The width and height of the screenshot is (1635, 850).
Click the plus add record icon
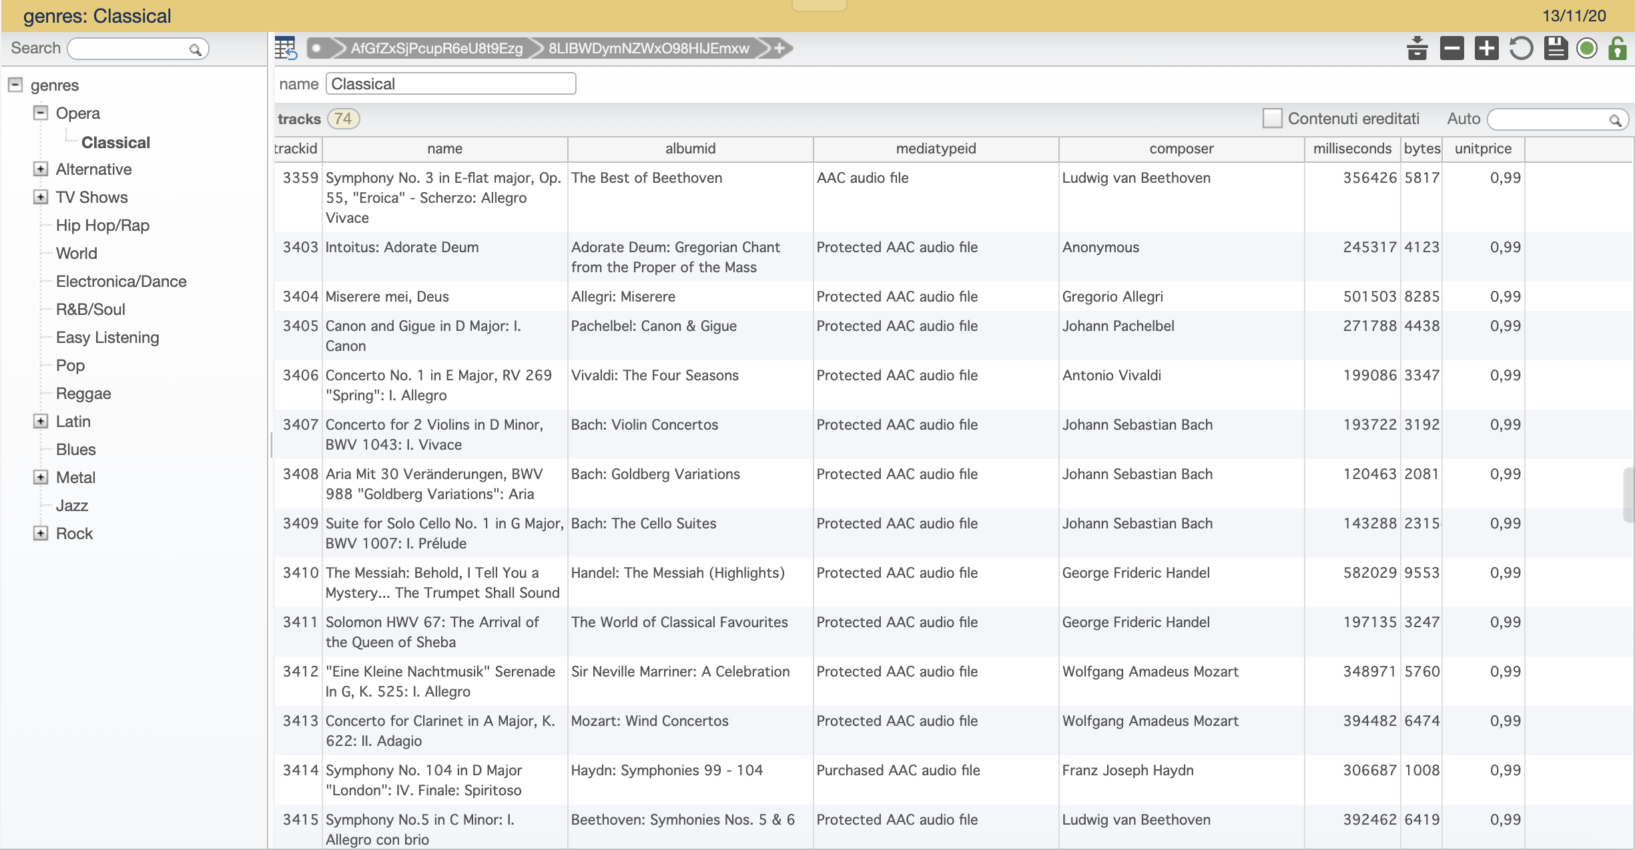click(x=1486, y=48)
